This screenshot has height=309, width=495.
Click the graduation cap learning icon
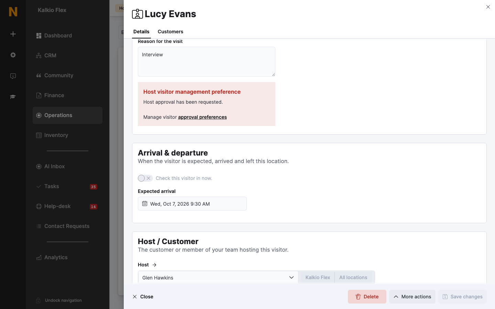[x=13, y=97]
